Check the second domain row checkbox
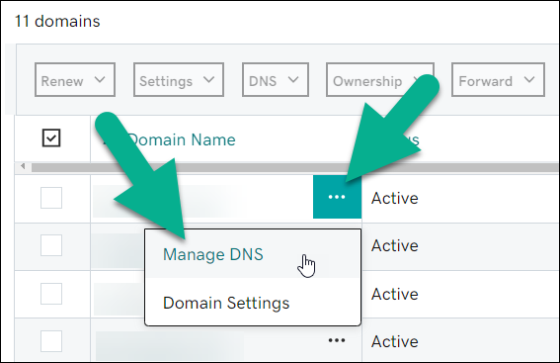 pyautogui.click(x=51, y=245)
